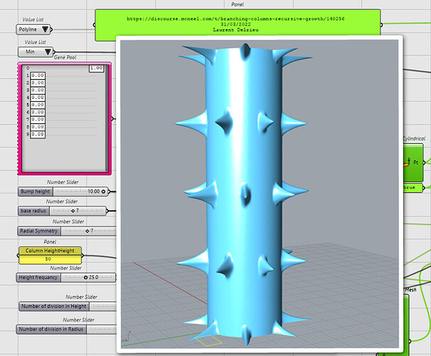Click Gene Pool value field for gene 5
This screenshot has height=356, width=431.
click(x=38, y=105)
